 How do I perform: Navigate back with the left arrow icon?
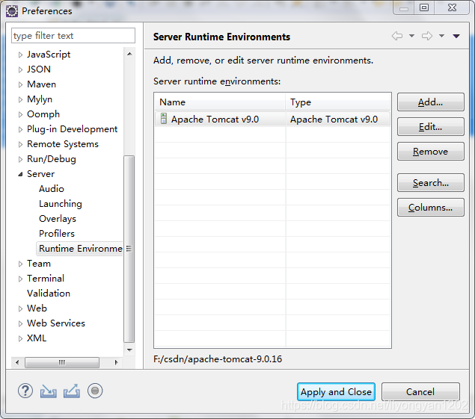[x=397, y=36]
